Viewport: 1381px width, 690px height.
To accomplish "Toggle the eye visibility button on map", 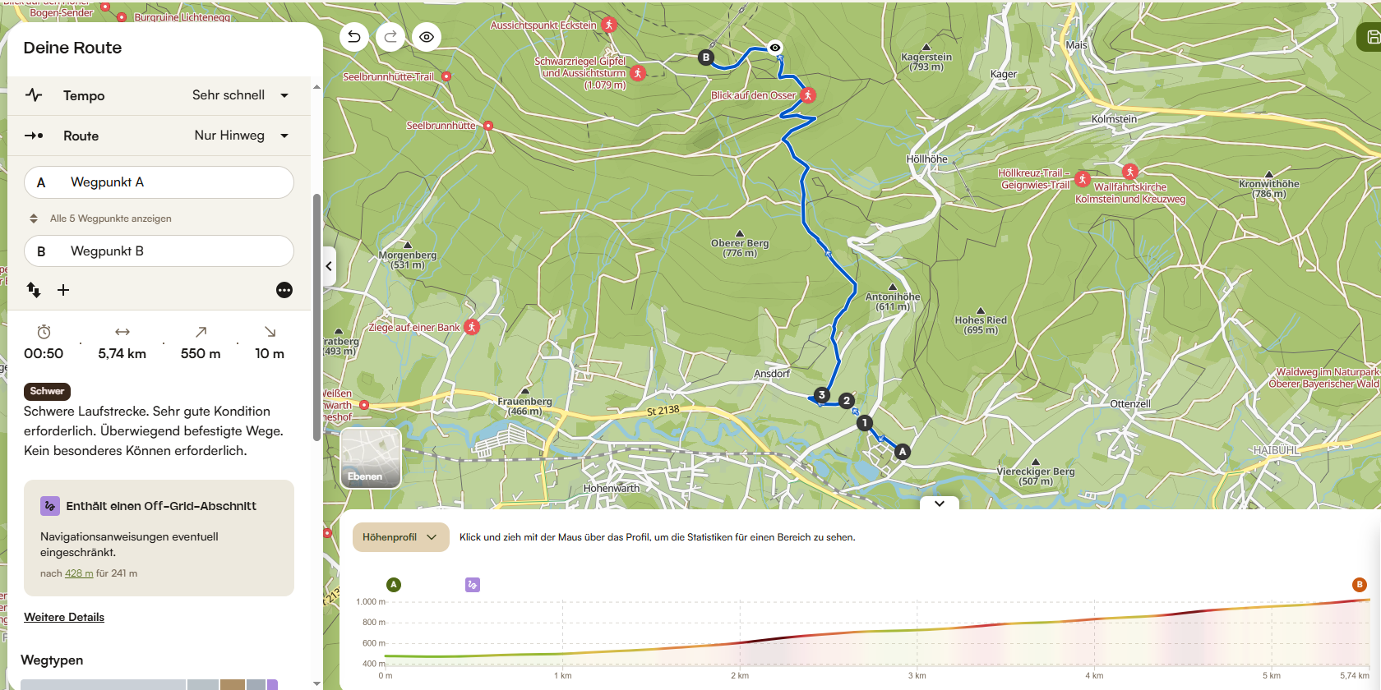I will click(x=427, y=37).
